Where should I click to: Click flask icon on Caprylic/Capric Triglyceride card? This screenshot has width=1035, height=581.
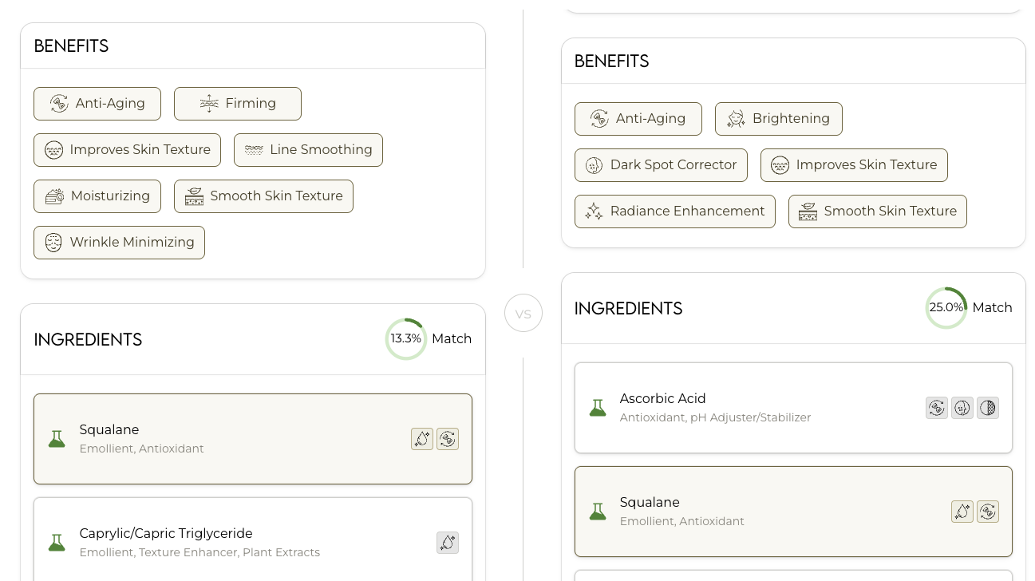[57, 543]
